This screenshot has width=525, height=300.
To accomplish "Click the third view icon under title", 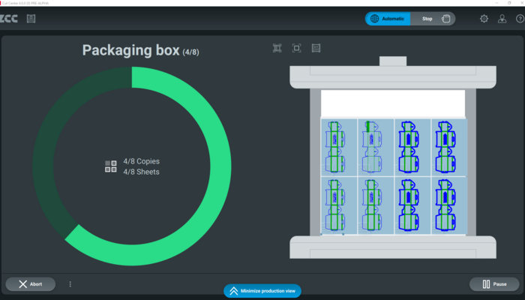I will (316, 48).
